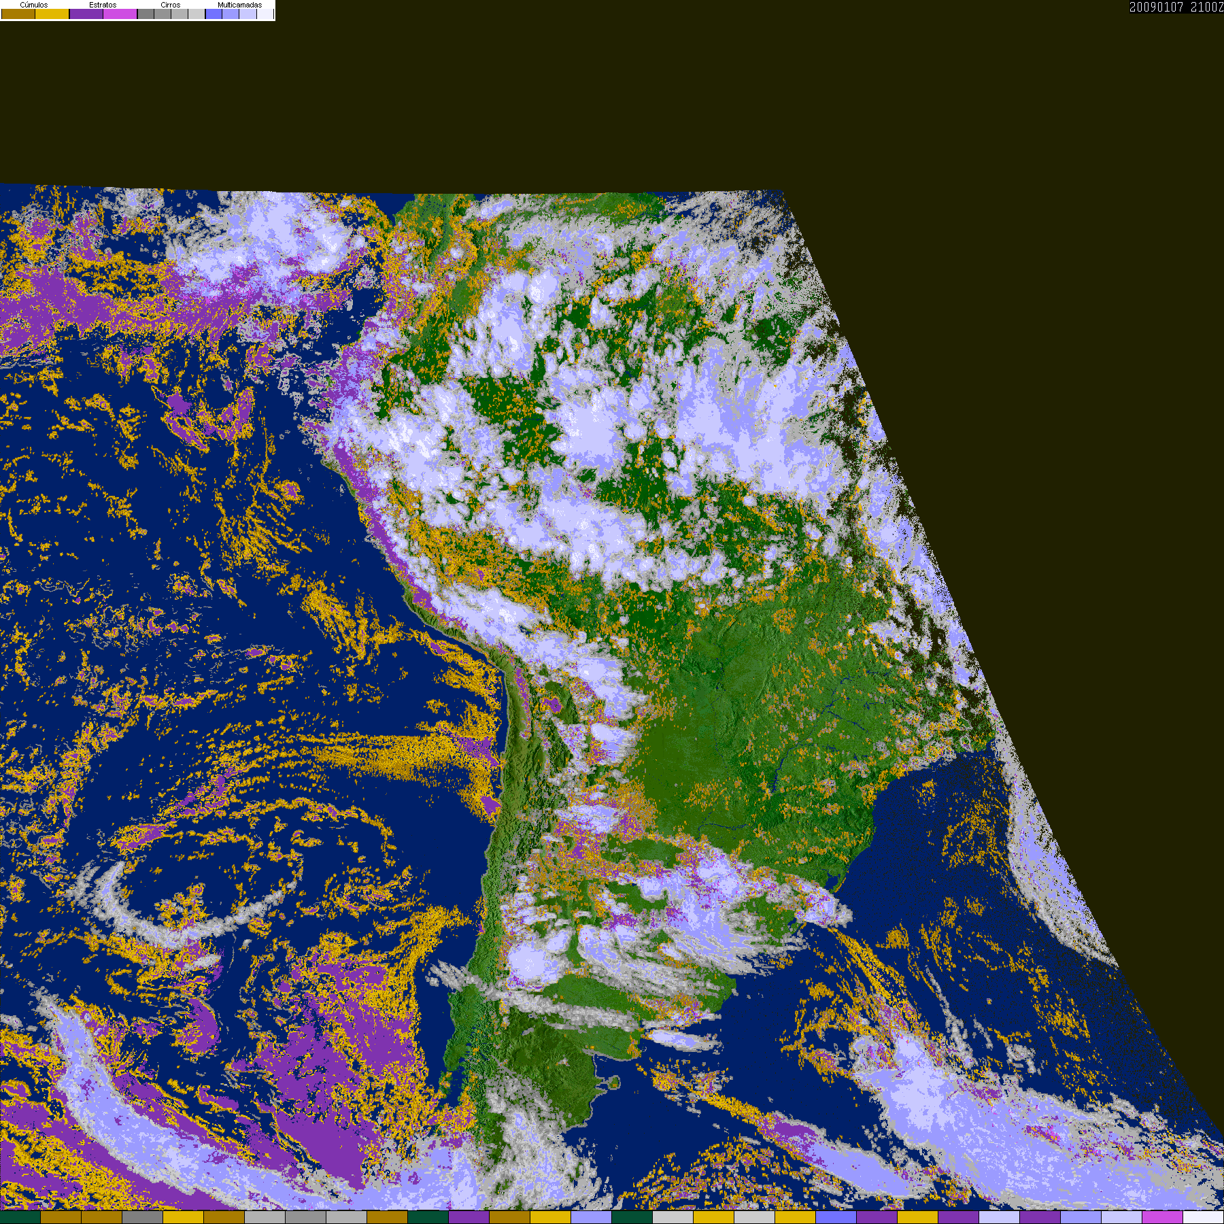Click the "Multicamadas" legend label
Viewport: 1224px width, 1224px height.
[239, 5]
